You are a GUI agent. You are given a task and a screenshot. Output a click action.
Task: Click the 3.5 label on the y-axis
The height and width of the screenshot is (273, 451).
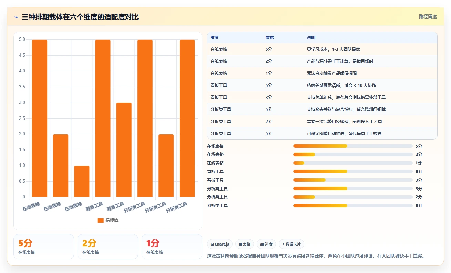pos(22,87)
